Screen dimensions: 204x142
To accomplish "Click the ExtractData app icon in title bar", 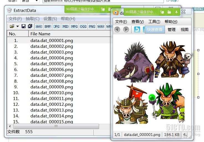I will coord(9,10).
